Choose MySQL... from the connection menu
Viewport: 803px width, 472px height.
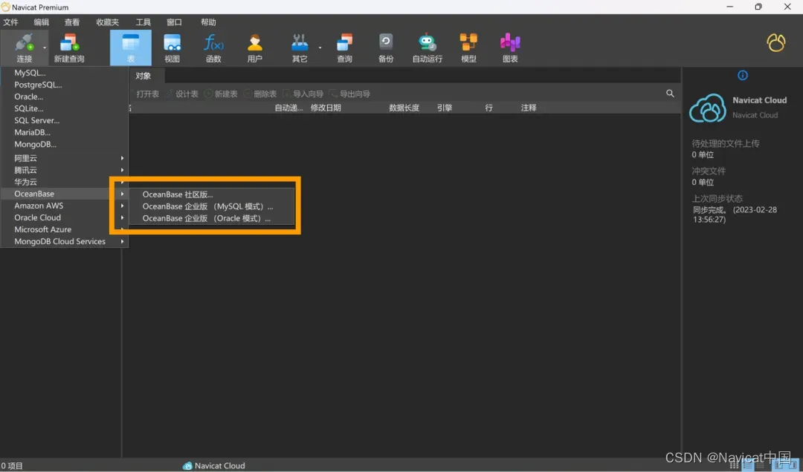pyautogui.click(x=65, y=73)
